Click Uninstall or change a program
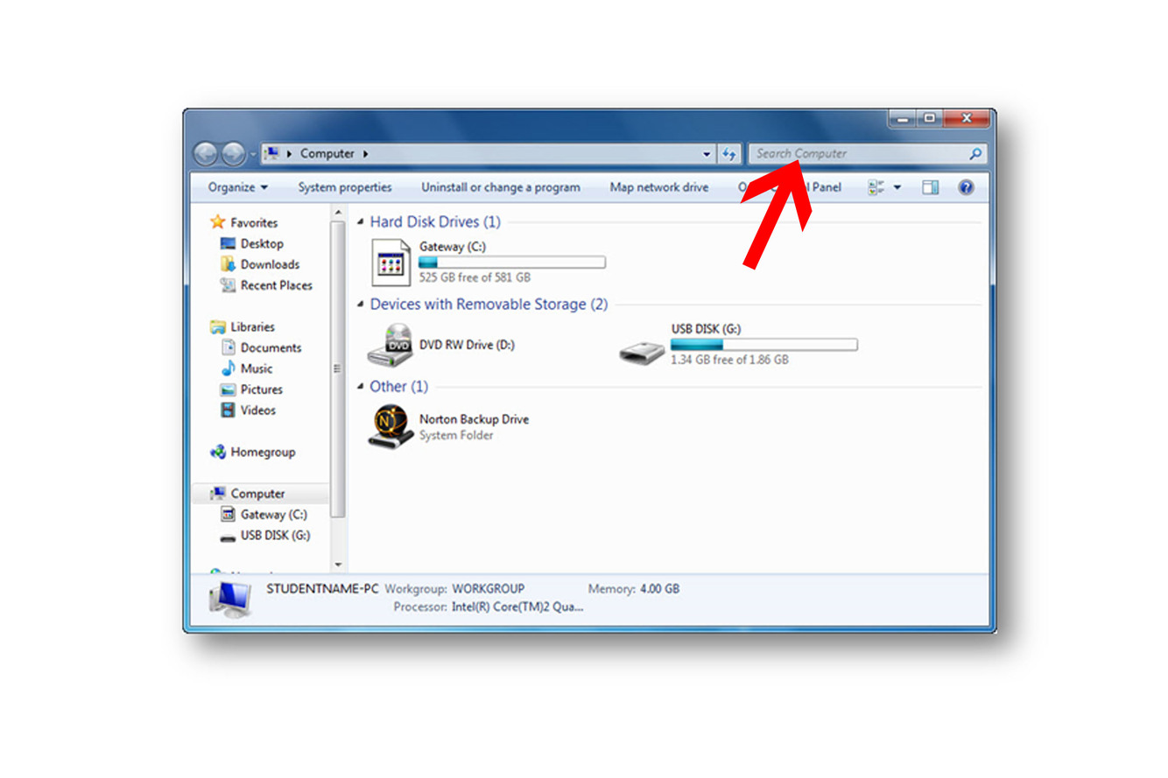Image resolution: width=1168 pixels, height=778 pixels. (x=501, y=187)
